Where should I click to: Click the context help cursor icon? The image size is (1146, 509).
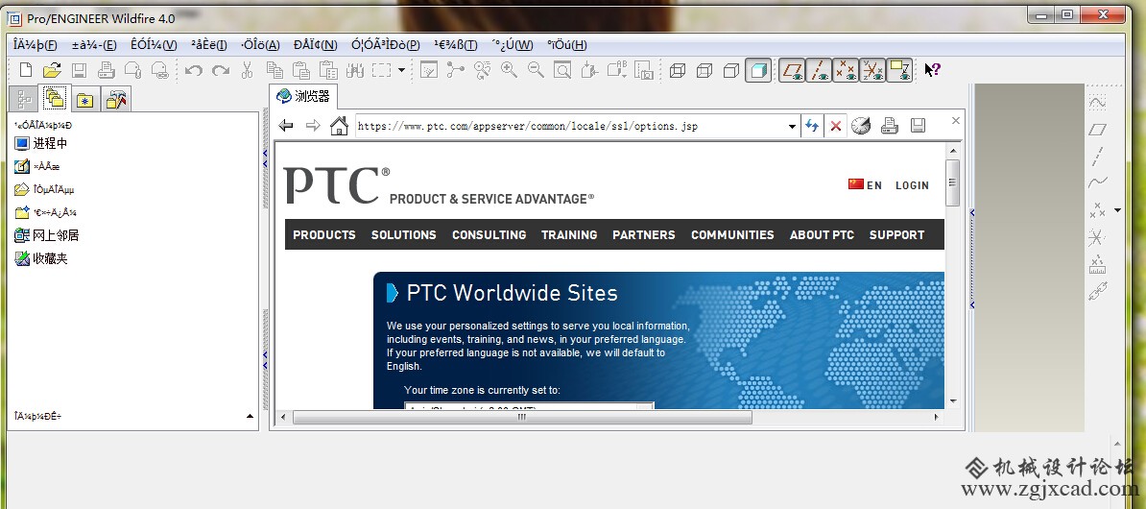932,70
